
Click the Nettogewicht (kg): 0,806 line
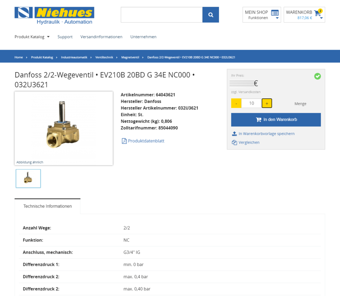(x=146, y=121)
